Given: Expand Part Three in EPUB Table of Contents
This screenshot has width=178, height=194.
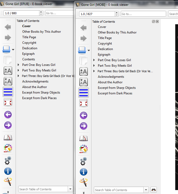Looking at the screenshot, I should point(18,76).
